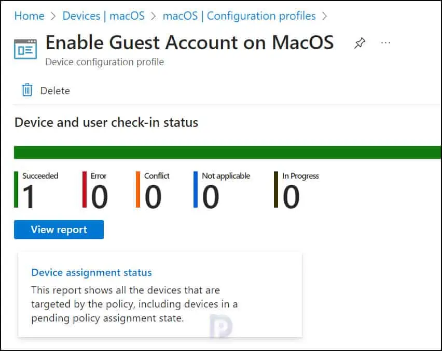The height and width of the screenshot is (351, 442).
Task: Select the In Progress count of 0
Action: pyautogui.click(x=291, y=196)
